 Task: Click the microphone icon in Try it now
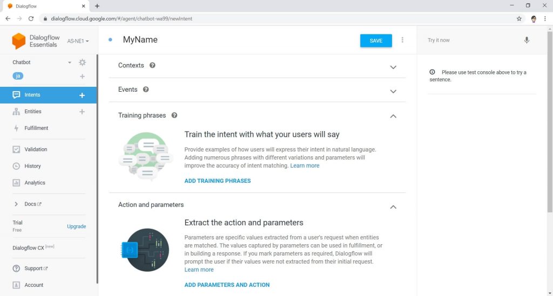point(527,40)
